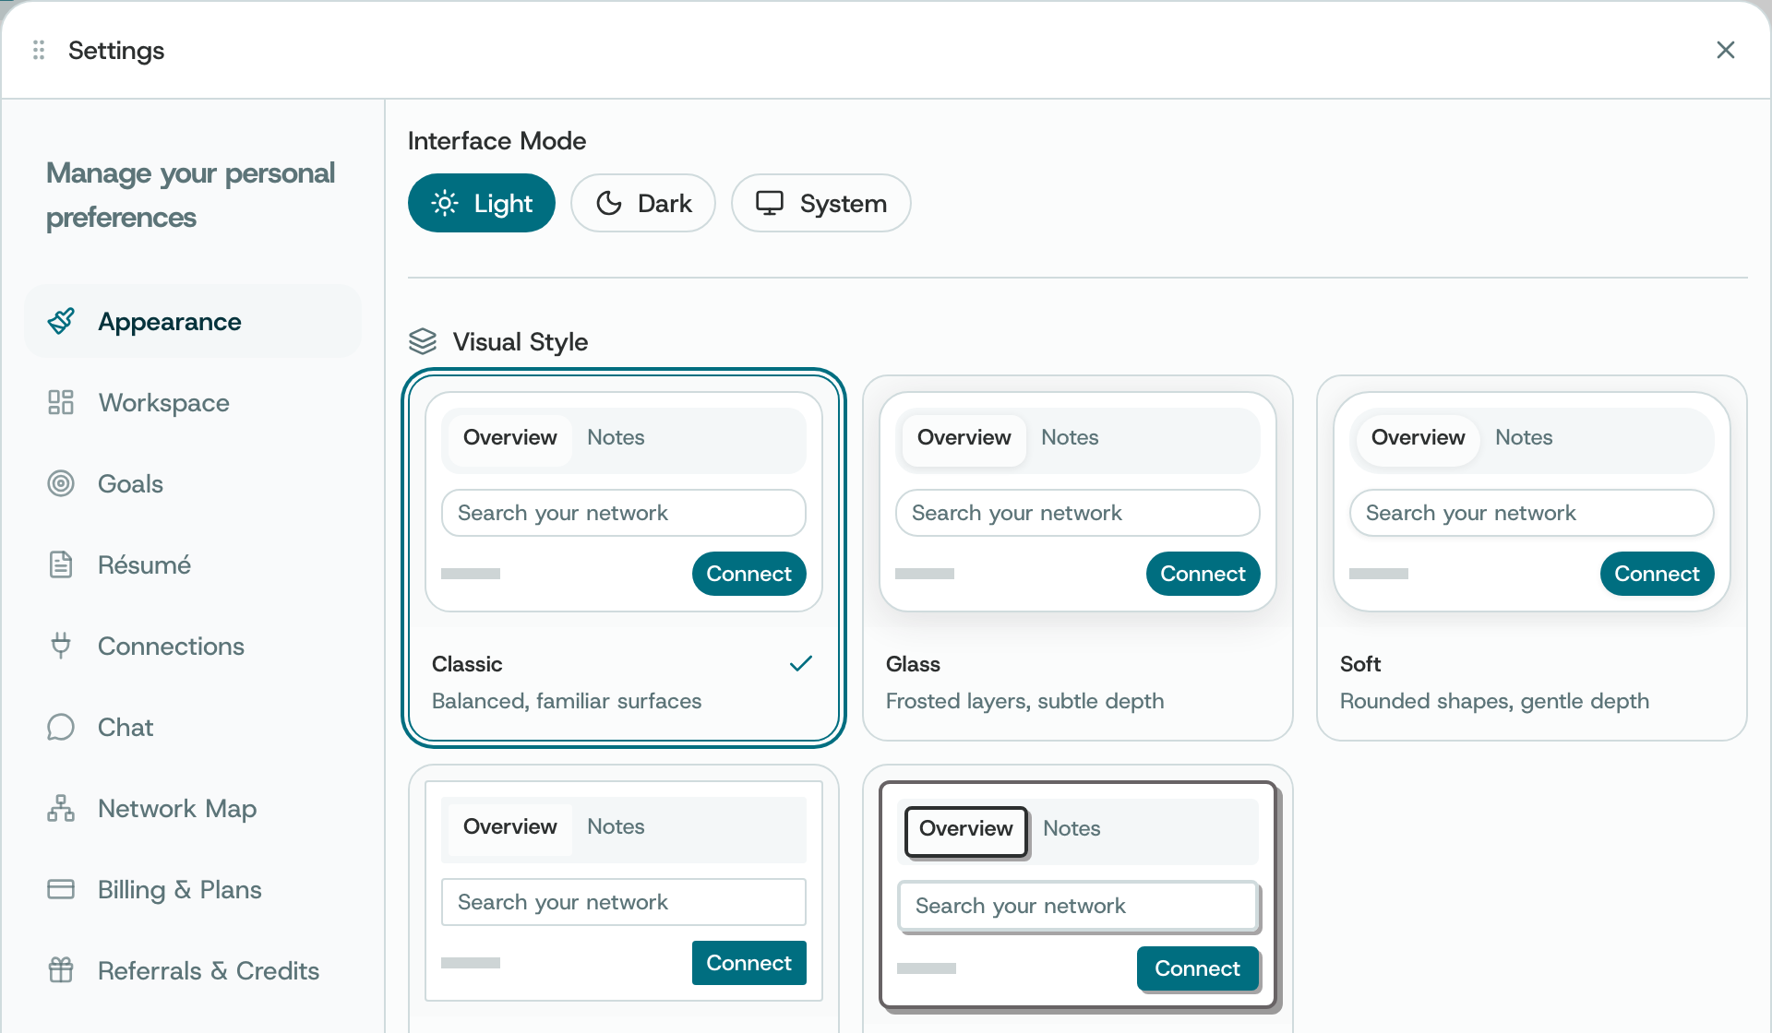
Task: Click the 'Rounded shapes, gentle depth' description
Action: point(1494,701)
